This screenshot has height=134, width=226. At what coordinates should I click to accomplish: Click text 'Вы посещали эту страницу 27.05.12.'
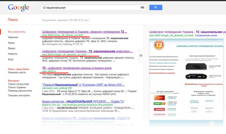point(63,44)
